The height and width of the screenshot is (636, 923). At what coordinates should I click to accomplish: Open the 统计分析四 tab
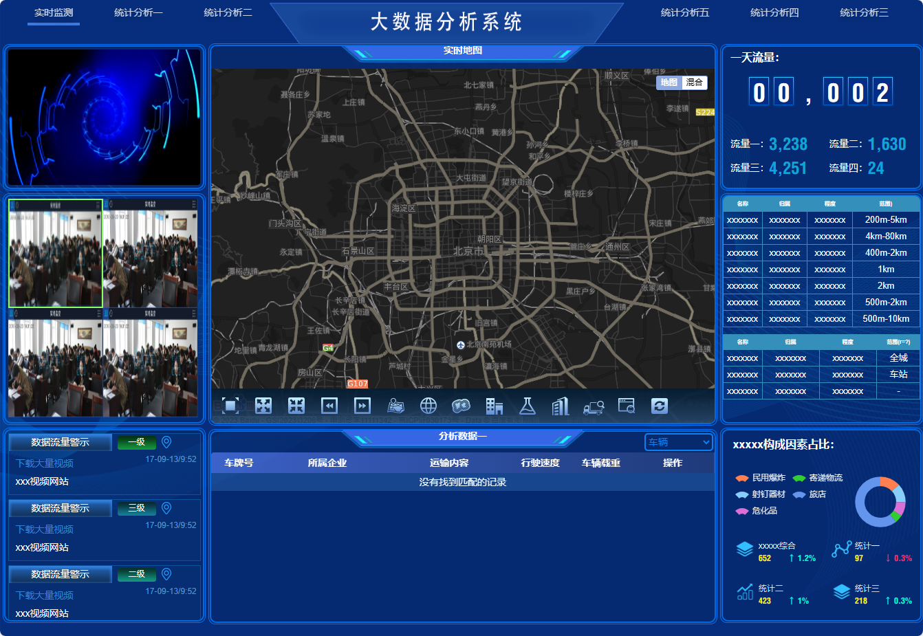(774, 13)
